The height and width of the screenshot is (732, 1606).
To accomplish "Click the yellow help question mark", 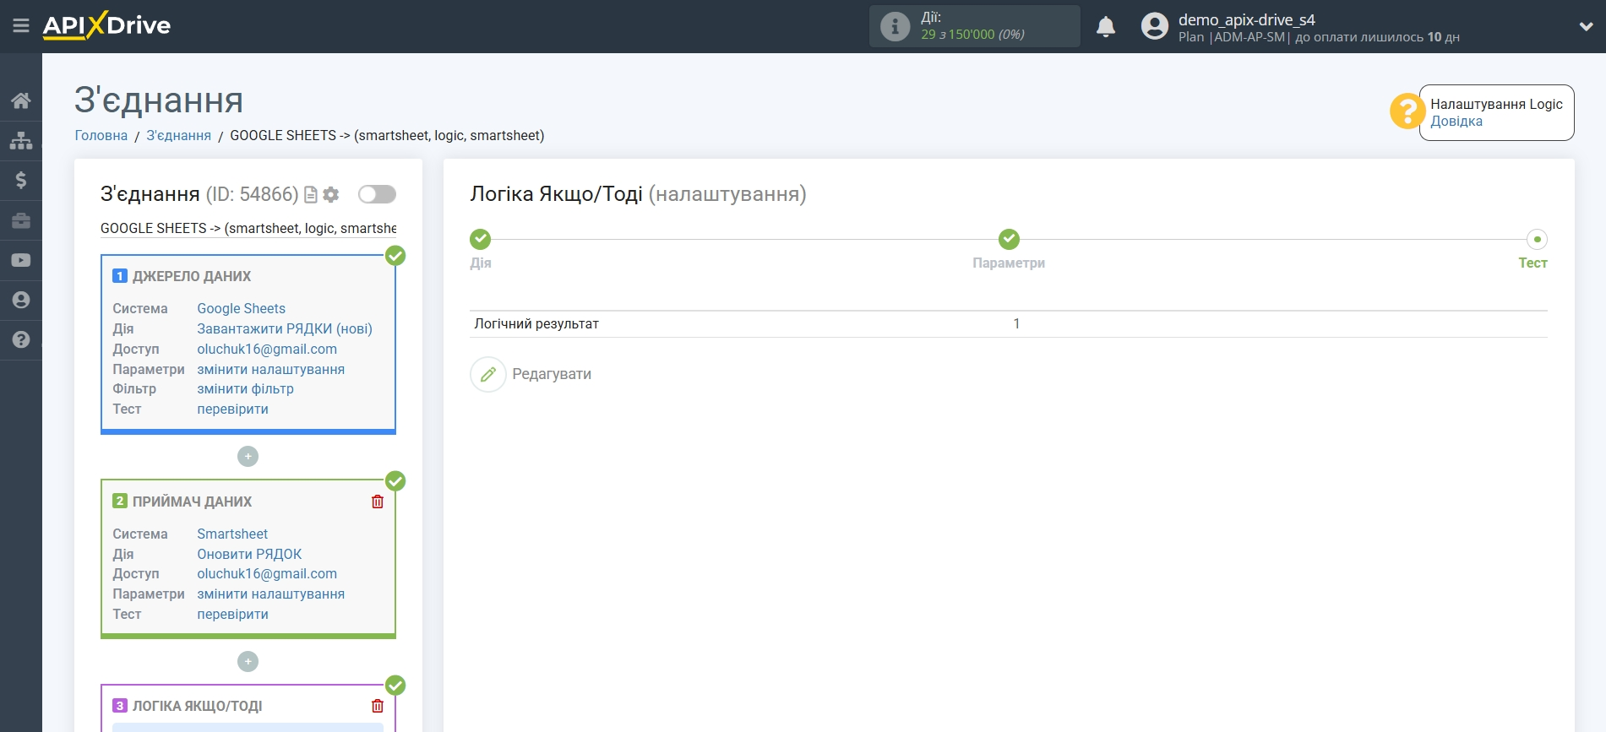I will 1407,111.
